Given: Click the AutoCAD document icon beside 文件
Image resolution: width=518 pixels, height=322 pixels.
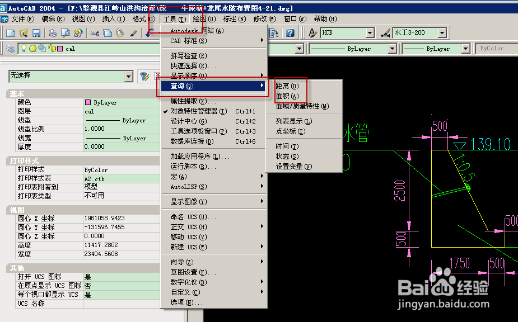Looking at the screenshot, I should click(4, 19).
